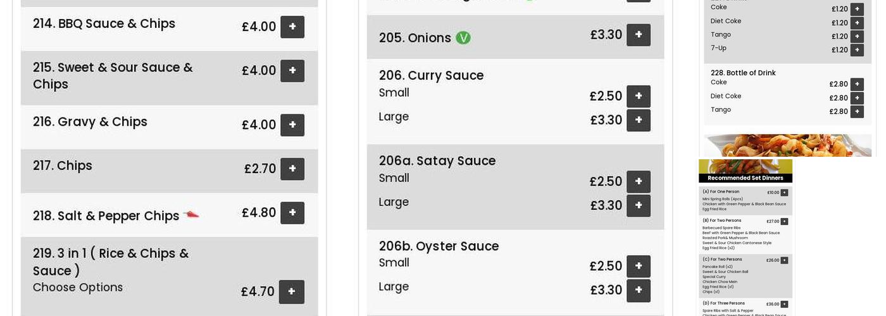Add Set Dinner (C) For Two Persons at £26.00
Viewport: 886px width, 316px height.
tap(784, 260)
